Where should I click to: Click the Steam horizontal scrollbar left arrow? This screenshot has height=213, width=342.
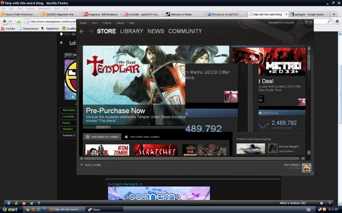[x=81, y=158]
